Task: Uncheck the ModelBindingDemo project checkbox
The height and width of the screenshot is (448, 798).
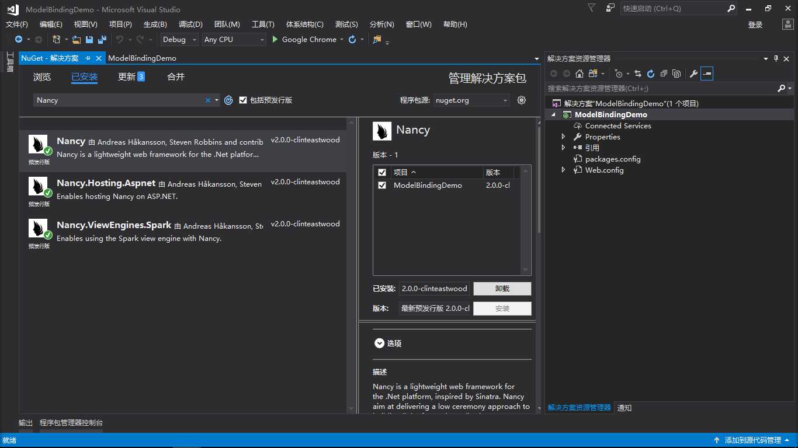Action: [x=382, y=185]
